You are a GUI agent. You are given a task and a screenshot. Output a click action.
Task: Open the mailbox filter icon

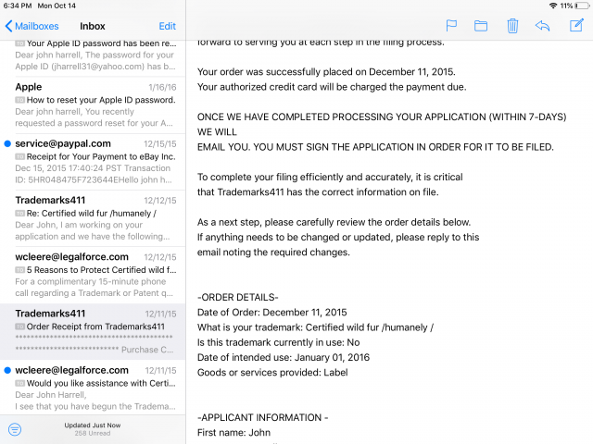(15, 429)
